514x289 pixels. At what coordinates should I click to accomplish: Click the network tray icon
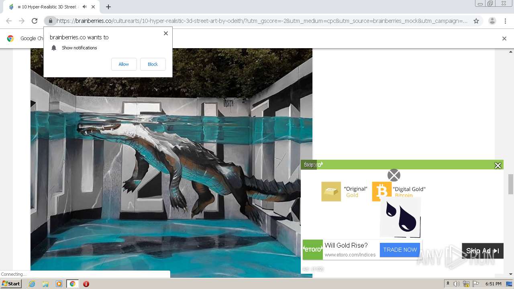tap(466, 284)
